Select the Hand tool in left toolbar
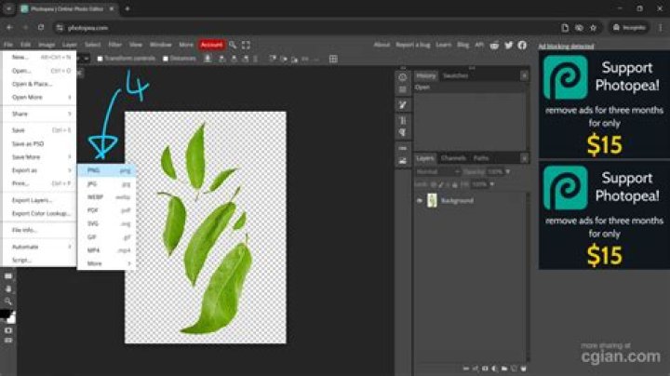The height and width of the screenshot is (376, 670). (x=8, y=289)
